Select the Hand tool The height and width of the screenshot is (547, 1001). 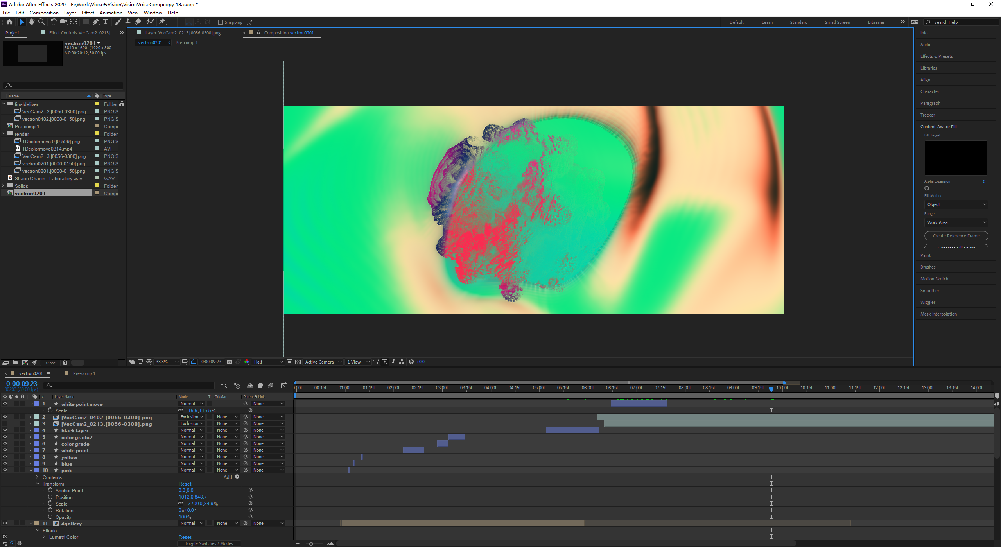pos(31,22)
